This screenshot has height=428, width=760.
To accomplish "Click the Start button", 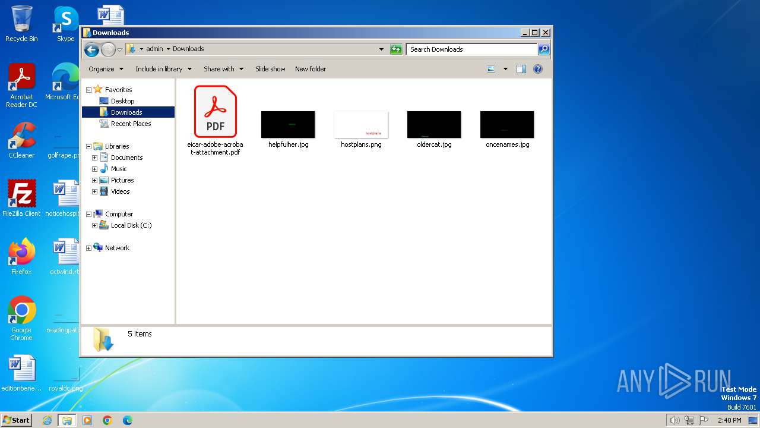I will [17, 420].
